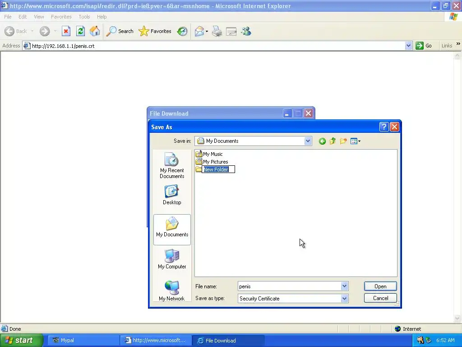Select My Documents in the places bar

tap(172, 230)
